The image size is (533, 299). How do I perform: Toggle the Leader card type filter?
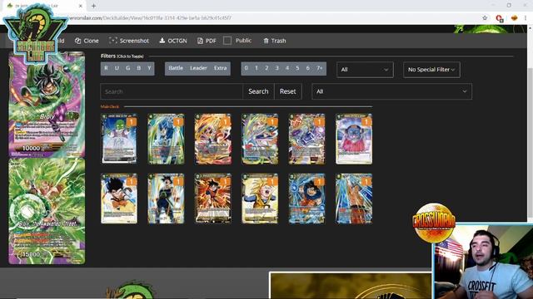pos(198,68)
